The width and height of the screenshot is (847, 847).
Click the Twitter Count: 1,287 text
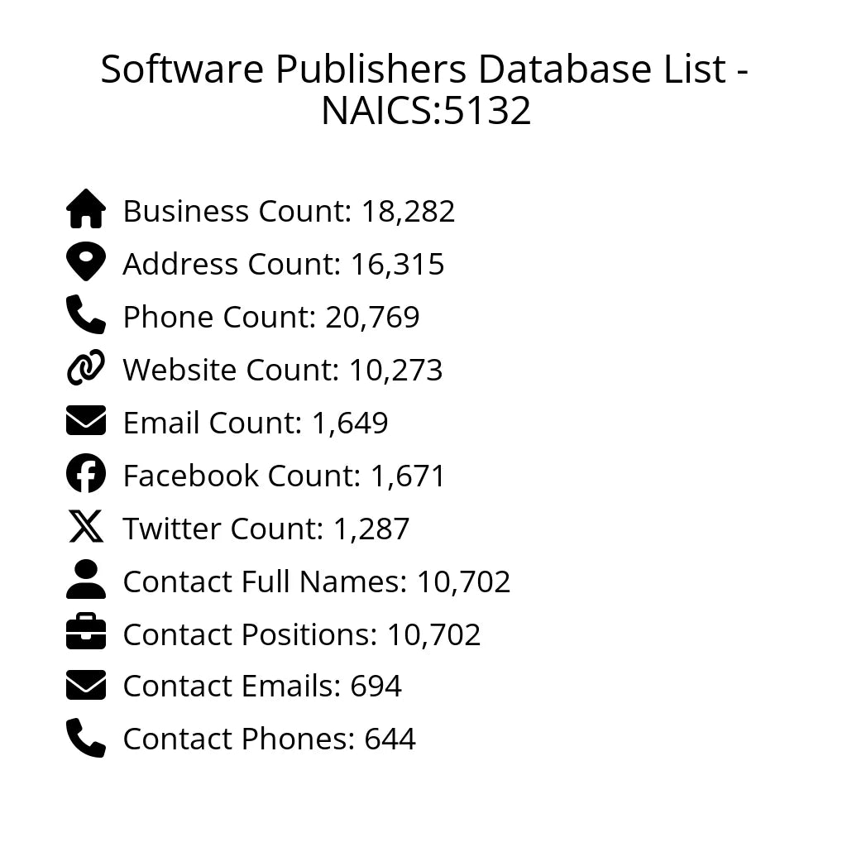click(x=266, y=529)
